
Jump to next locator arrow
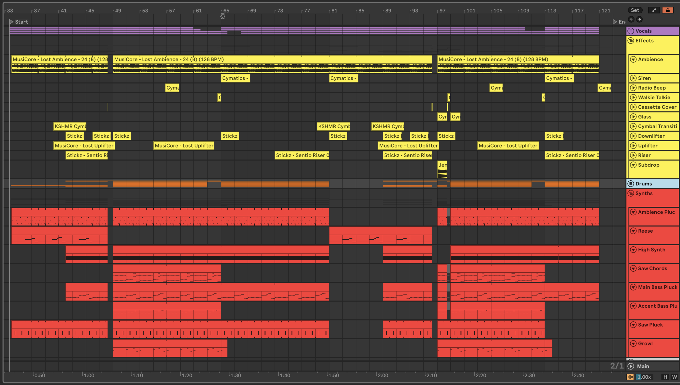coord(639,19)
